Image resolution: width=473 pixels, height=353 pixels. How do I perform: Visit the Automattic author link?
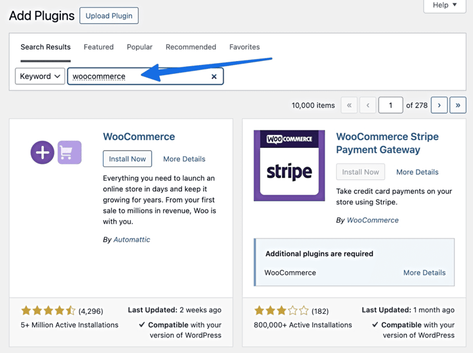132,240
